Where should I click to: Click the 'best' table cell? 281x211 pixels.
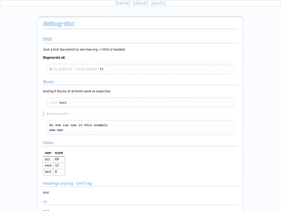48,172
